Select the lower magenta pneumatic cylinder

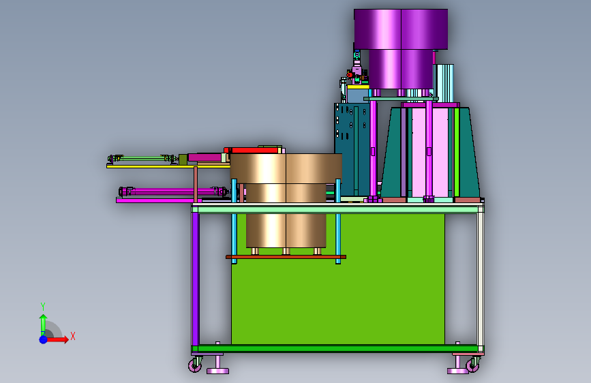(x=172, y=191)
